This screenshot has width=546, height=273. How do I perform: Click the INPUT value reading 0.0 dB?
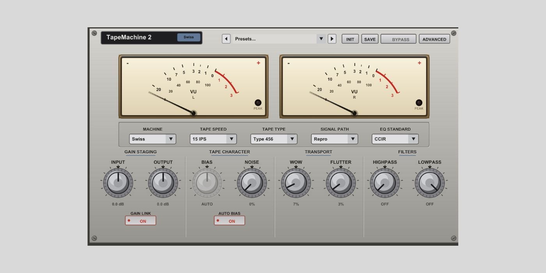point(118,204)
